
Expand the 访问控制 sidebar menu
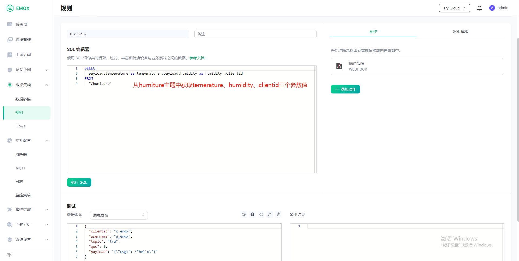pyautogui.click(x=27, y=70)
